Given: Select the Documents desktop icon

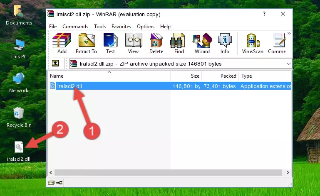Looking at the screenshot, I should [x=19, y=15].
